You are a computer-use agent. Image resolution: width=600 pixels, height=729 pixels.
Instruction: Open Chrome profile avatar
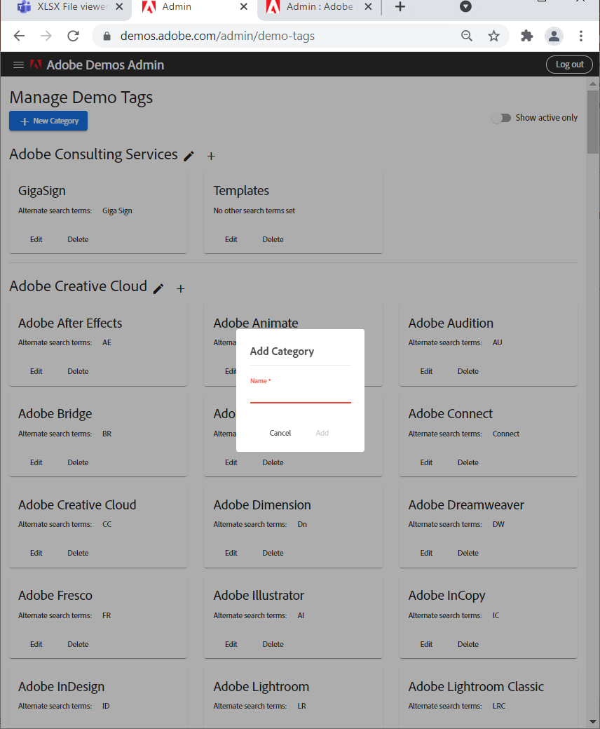click(554, 36)
